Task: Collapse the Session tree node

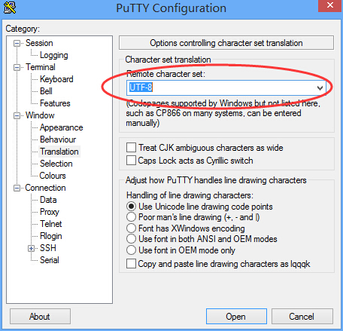Action: [17, 43]
